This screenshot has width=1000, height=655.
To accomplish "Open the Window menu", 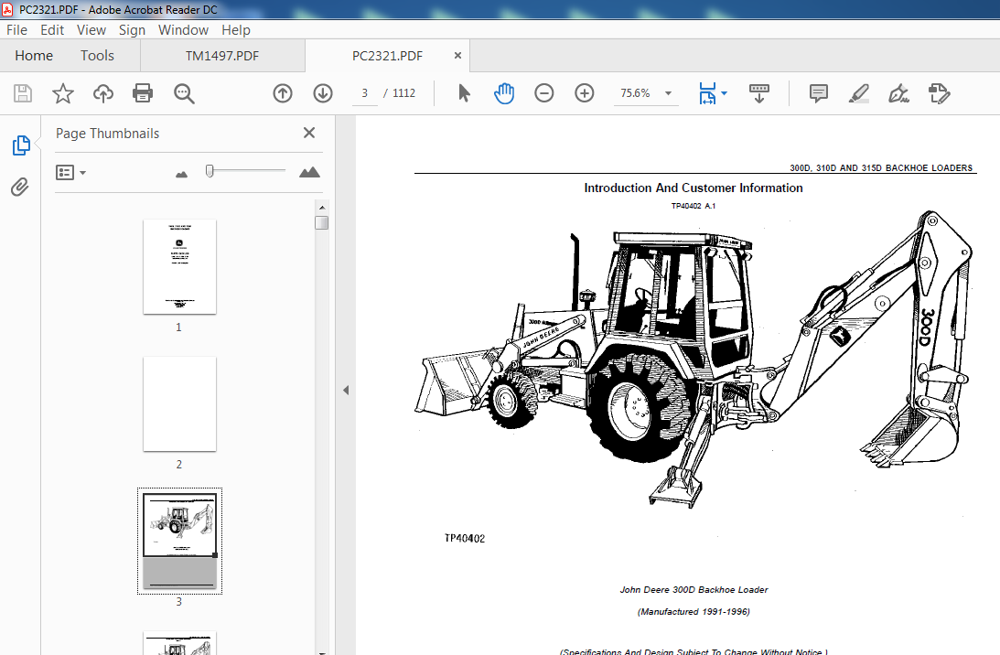I will [183, 30].
